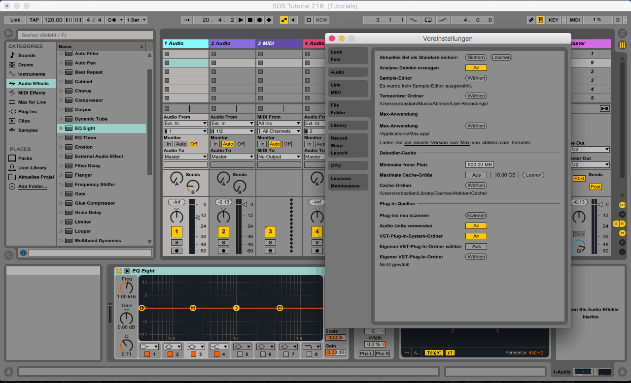Toggle the Audio Units verwenden switch
Screen dimensions: 631x383
[476, 226]
